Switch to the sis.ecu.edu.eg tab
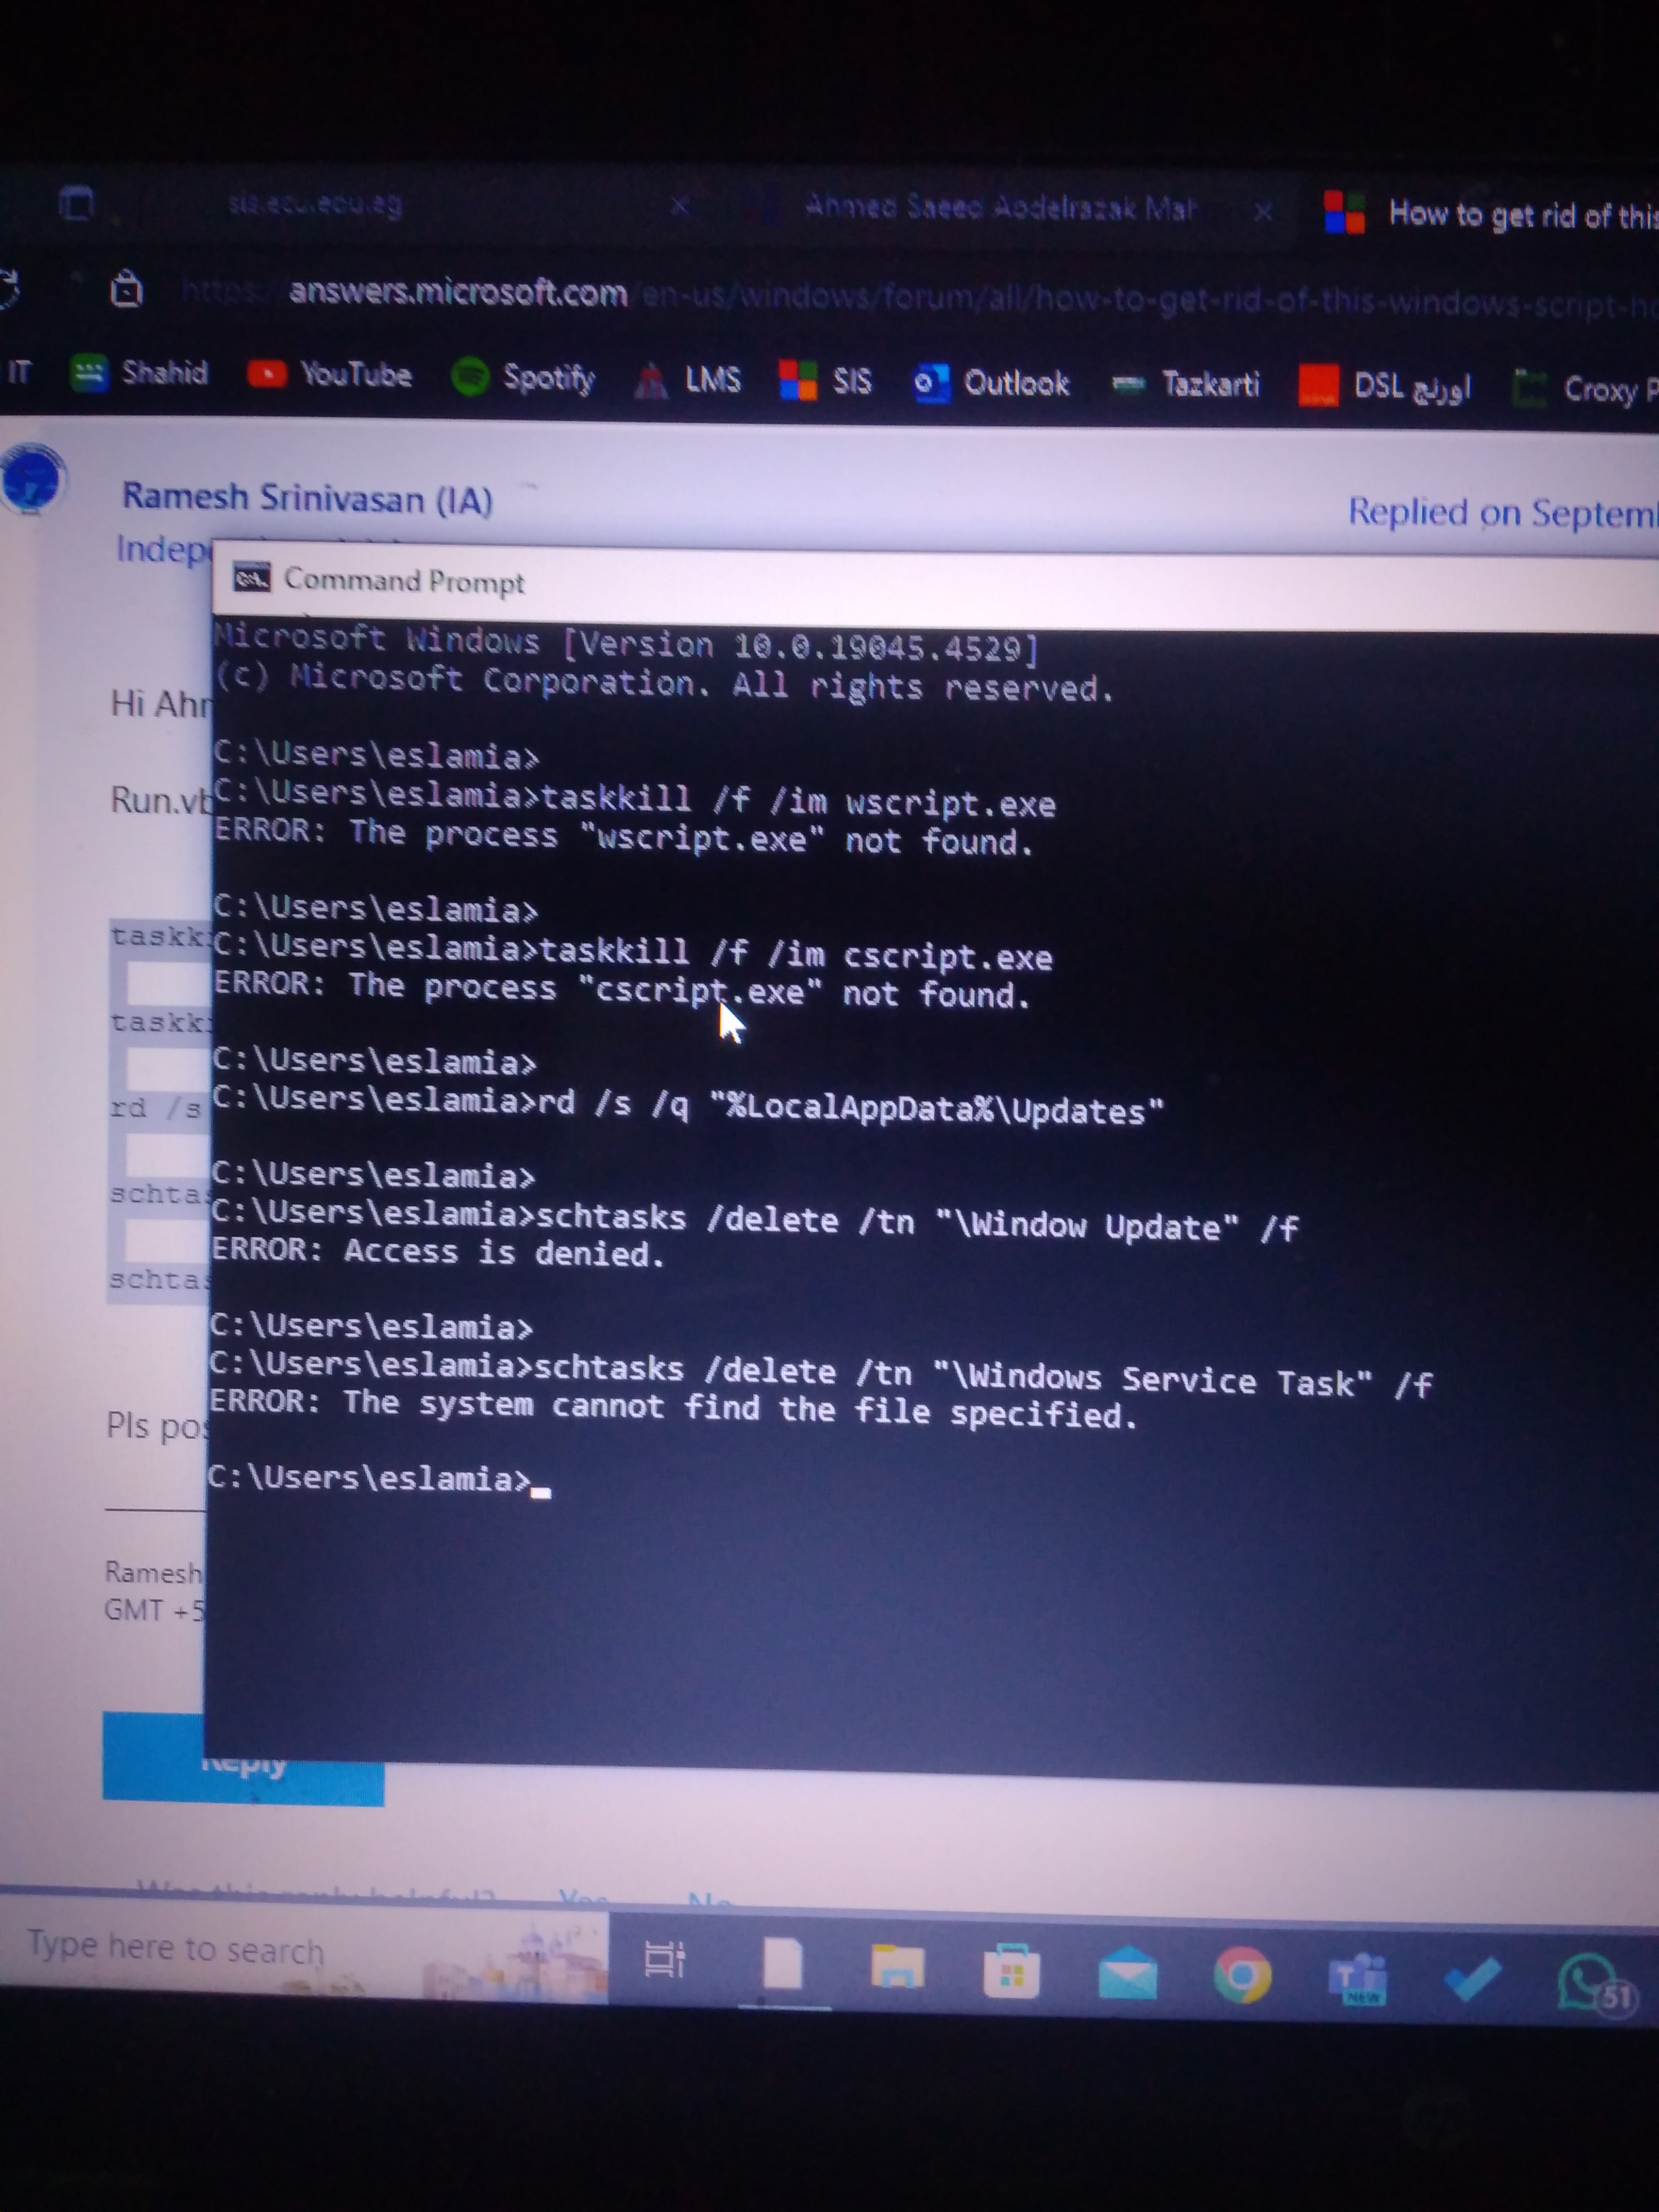 tap(315, 205)
